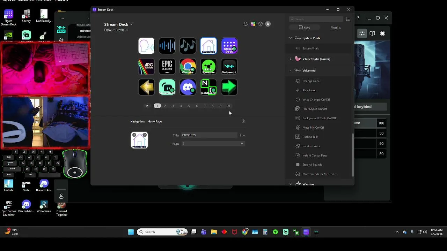Screen dimensions: 447x251
Task: Select the talking head voice key
Action: tap(146, 46)
